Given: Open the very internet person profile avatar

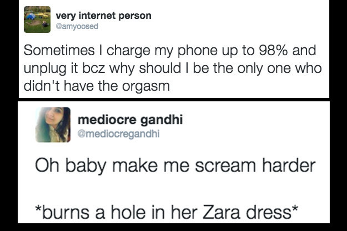Looking at the screenshot, I should click(x=37, y=19).
